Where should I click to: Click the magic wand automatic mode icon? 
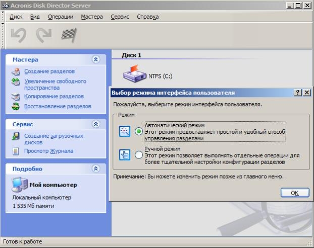click(x=125, y=131)
